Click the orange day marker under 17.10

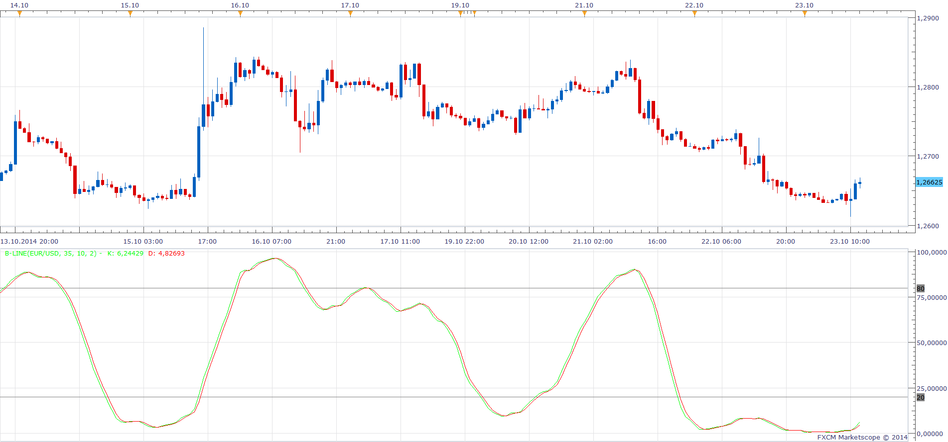pos(350,14)
